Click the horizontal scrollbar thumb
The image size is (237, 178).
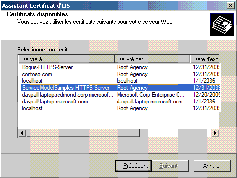(83, 133)
